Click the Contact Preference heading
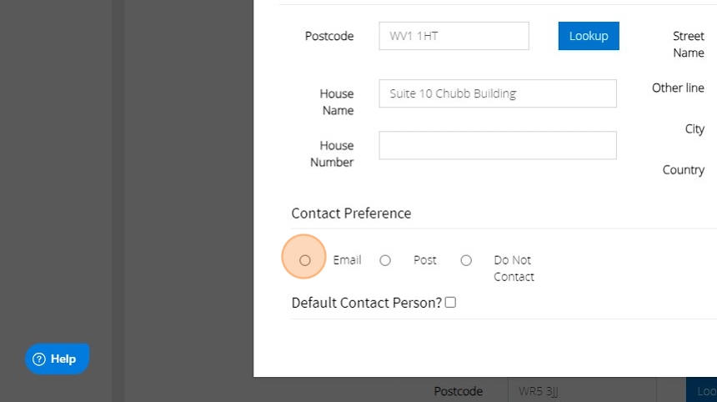This screenshot has height=402, width=717. coord(351,214)
